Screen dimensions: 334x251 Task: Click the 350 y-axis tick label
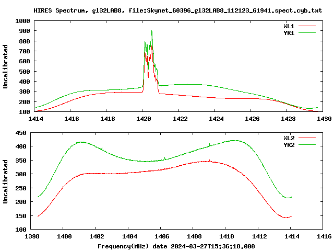(x=21, y=161)
